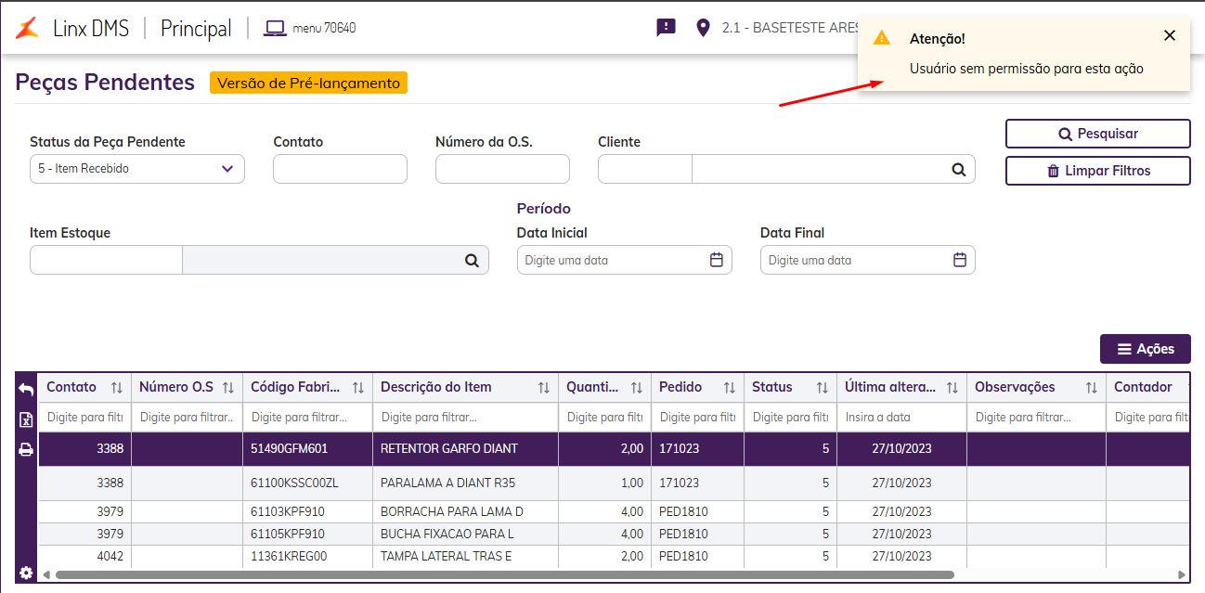Image resolution: width=1205 pixels, height=593 pixels.
Task: Click the Limpar Filtros button
Action: click(1097, 171)
